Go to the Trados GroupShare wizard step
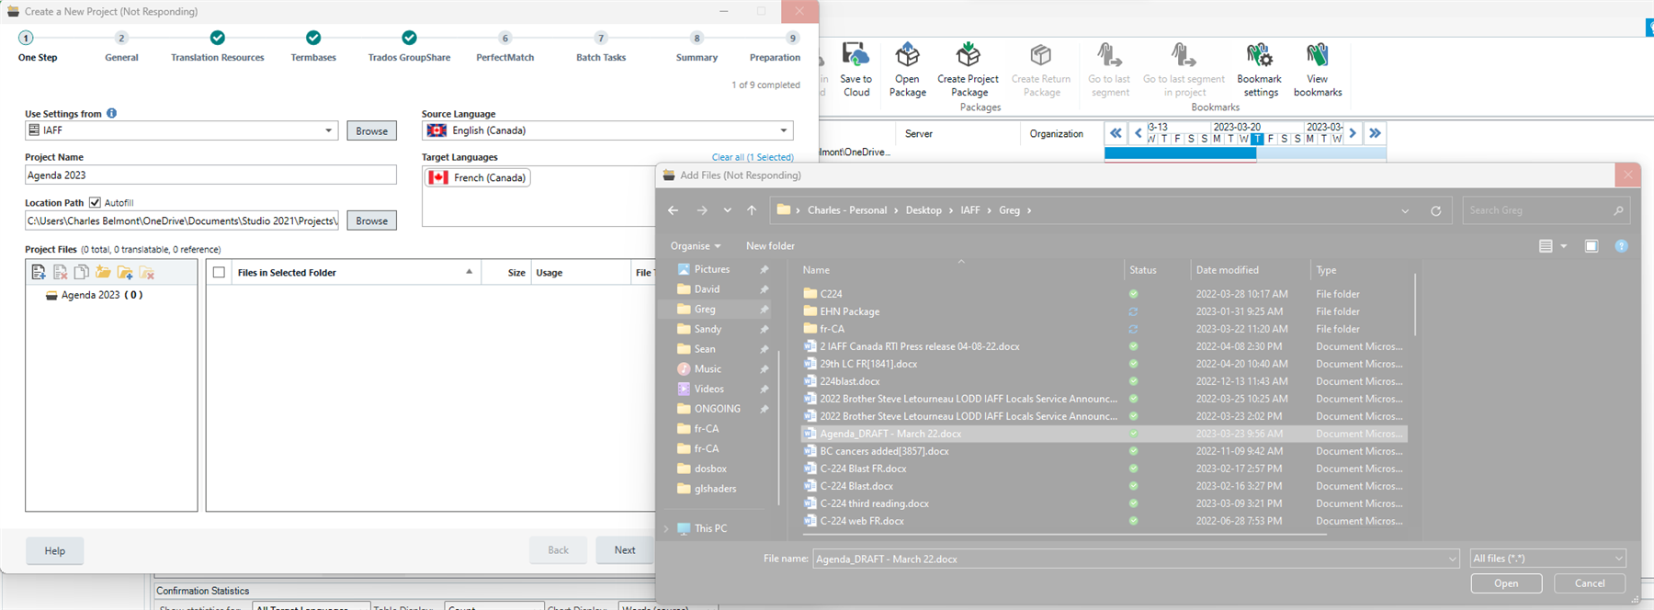Image resolution: width=1654 pixels, height=610 pixels. (409, 47)
